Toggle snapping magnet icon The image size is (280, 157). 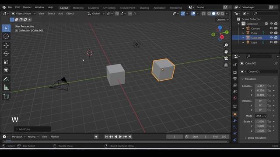click(x=117, y=14)
